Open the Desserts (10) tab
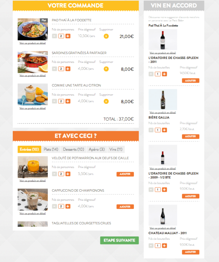This screenshot has width=219, height=262. [73, 149]
